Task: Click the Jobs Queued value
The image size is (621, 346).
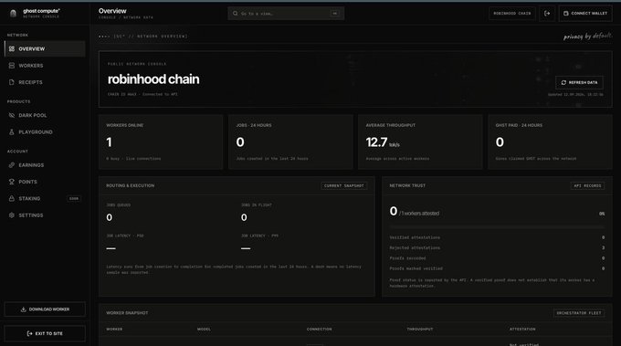Action: pos(110,217)
